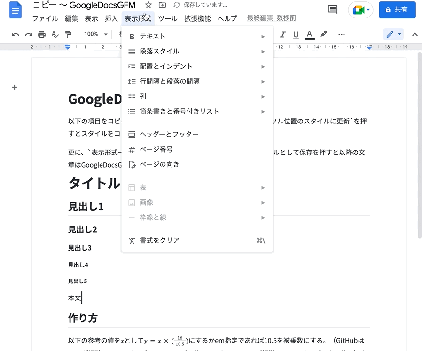This screenshot has width=422, height=351.
Task: Click the 見出し4 heading text
Action: pos(78,265)
